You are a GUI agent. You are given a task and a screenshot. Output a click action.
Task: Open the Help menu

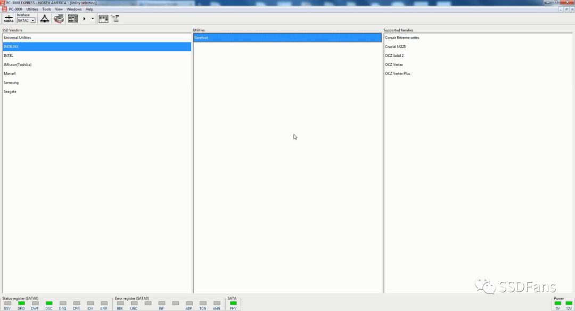point(89,9)
